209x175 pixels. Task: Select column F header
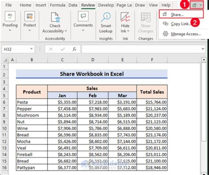pos(152,60)
